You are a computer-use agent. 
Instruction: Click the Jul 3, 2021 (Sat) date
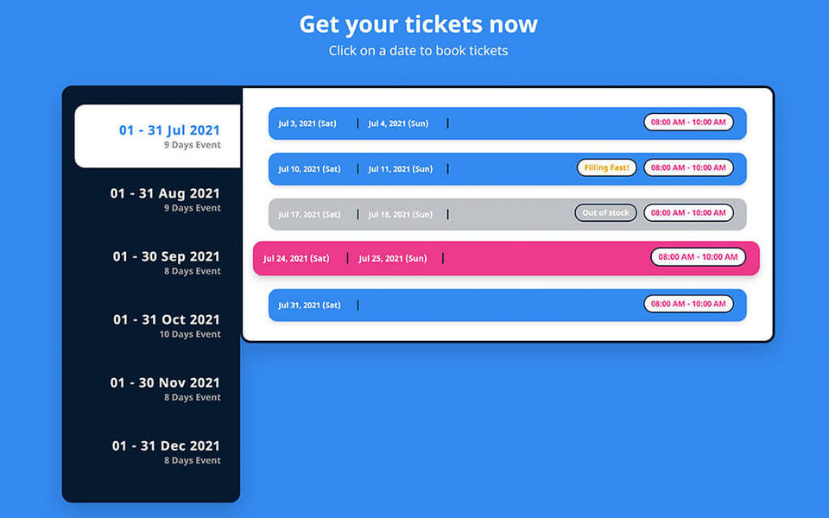pyautogui.click(x=307, y=123)
